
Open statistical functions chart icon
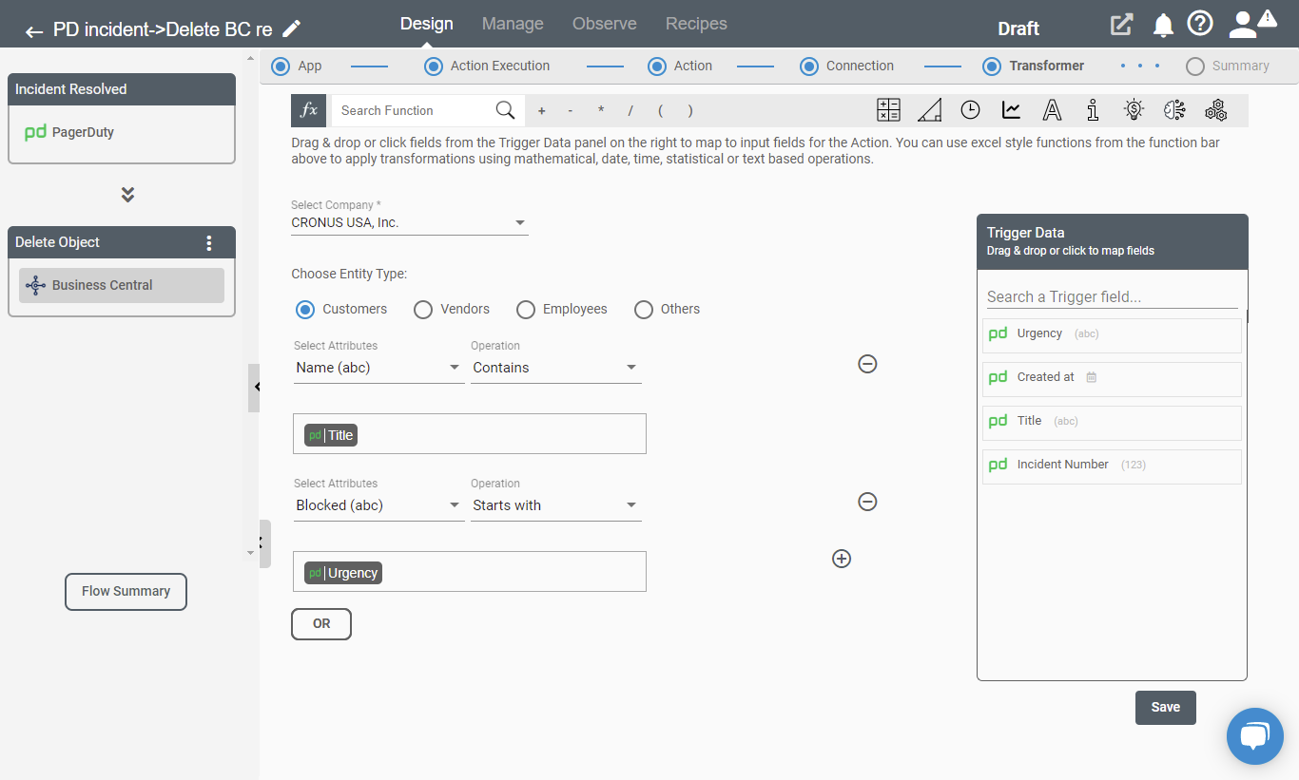[x=1011, y=110]
